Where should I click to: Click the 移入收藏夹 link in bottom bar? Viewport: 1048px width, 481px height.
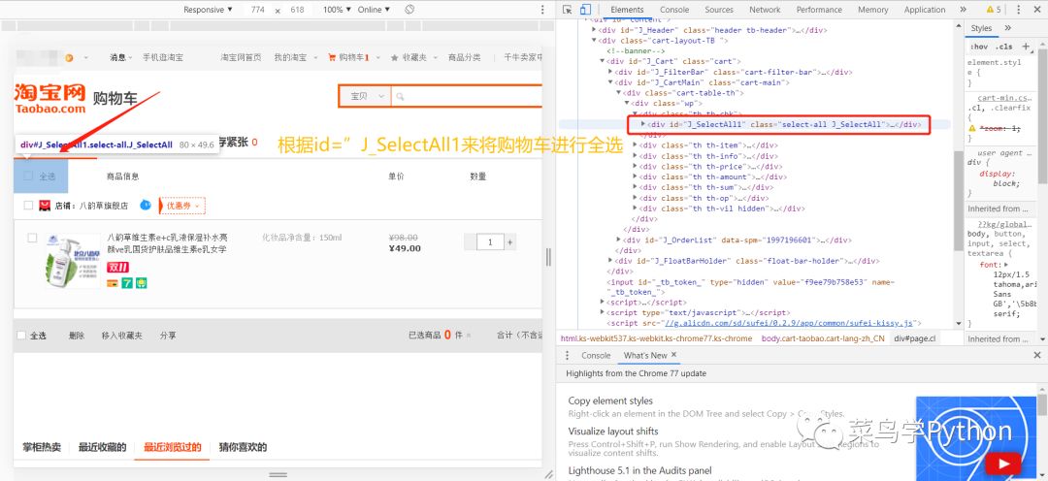click(121, 336)
